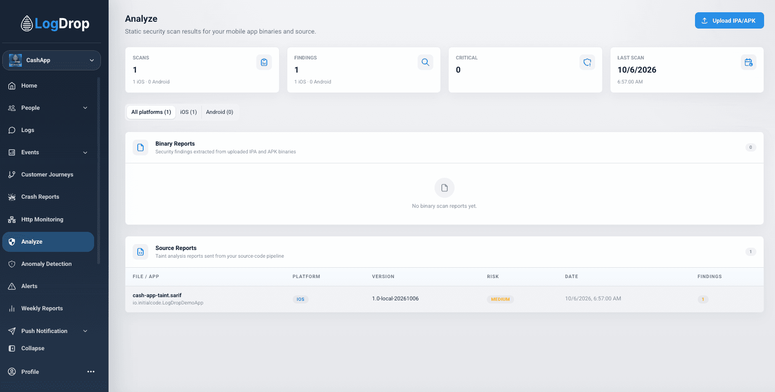
Task: Click the Profile avatar icon
Action: coord(12,372)
